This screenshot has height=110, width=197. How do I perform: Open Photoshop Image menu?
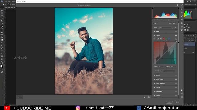(14, 1)
